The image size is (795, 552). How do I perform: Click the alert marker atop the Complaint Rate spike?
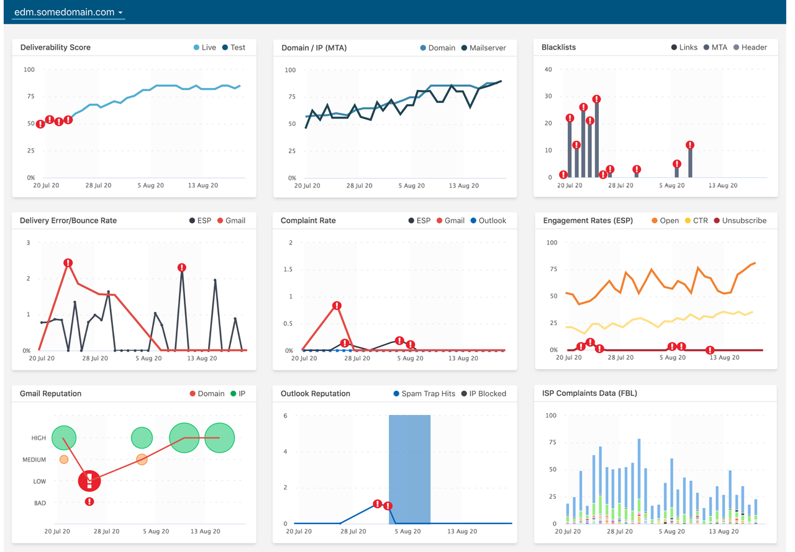[x=337, y=305]
